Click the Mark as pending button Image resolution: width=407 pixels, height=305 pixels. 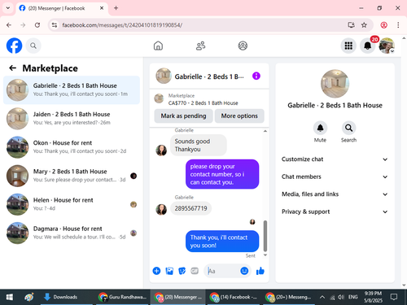183,115
